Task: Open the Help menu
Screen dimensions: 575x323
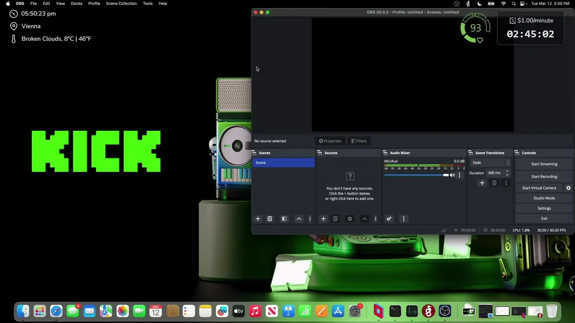Action: (163, 4)
